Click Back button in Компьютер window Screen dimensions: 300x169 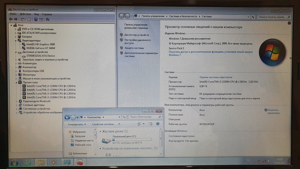[x=67, y=117]
